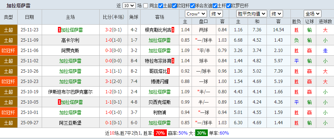Open the recent matches count dropdown showing 10

pyautogui.click(x=129, y=6)
